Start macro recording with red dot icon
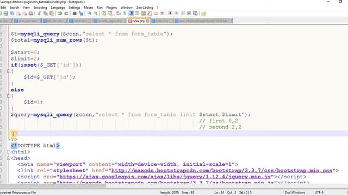The image size is (348, 195). point(170,14)
